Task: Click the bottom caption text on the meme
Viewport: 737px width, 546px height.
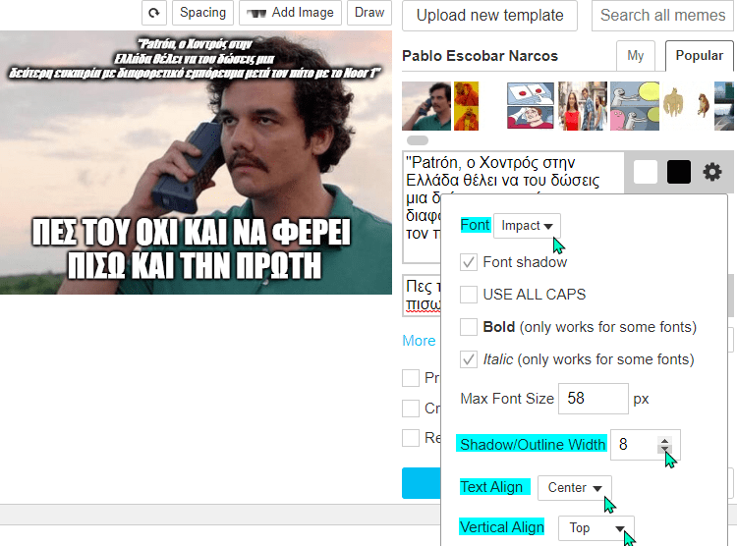Action: click(x=192, y=249)
